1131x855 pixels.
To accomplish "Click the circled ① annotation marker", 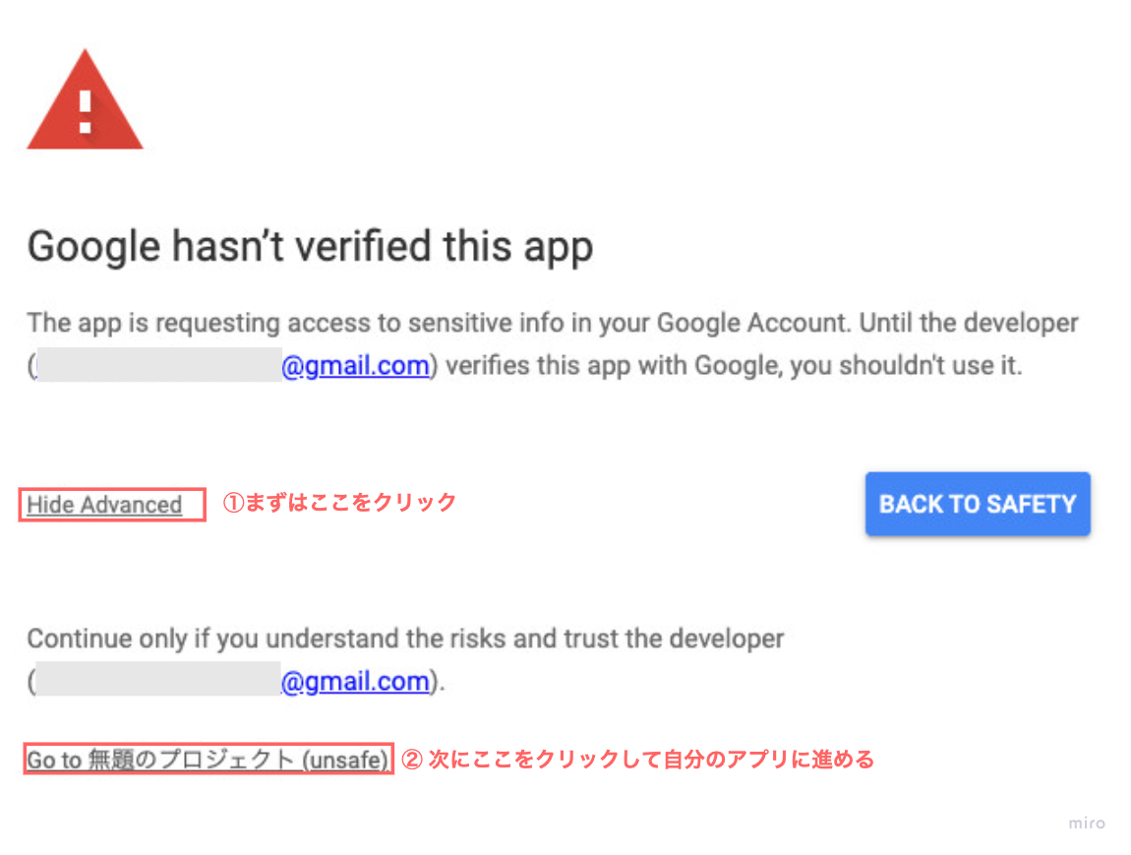I will [x=233, y=504].
